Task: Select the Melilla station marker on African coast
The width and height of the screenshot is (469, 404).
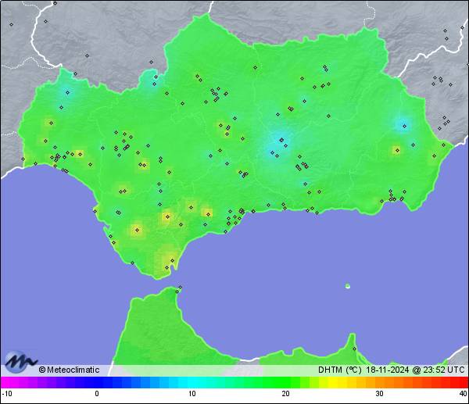Action: tap(354, 349)
